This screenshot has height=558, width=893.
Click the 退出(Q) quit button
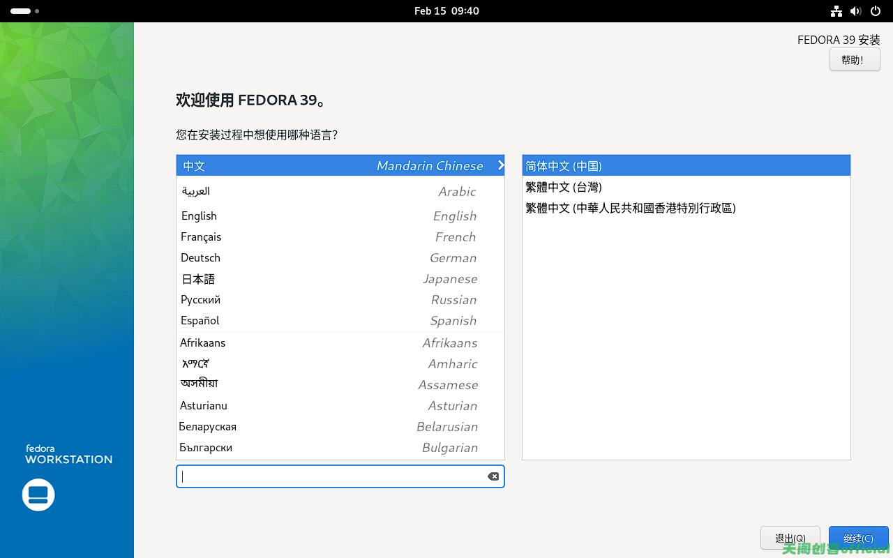(790, 538)
